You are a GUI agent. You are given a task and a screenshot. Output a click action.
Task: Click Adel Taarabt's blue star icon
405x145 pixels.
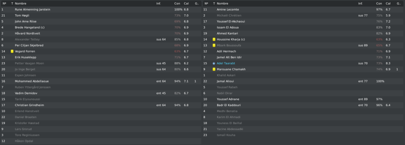pos(214,63)
